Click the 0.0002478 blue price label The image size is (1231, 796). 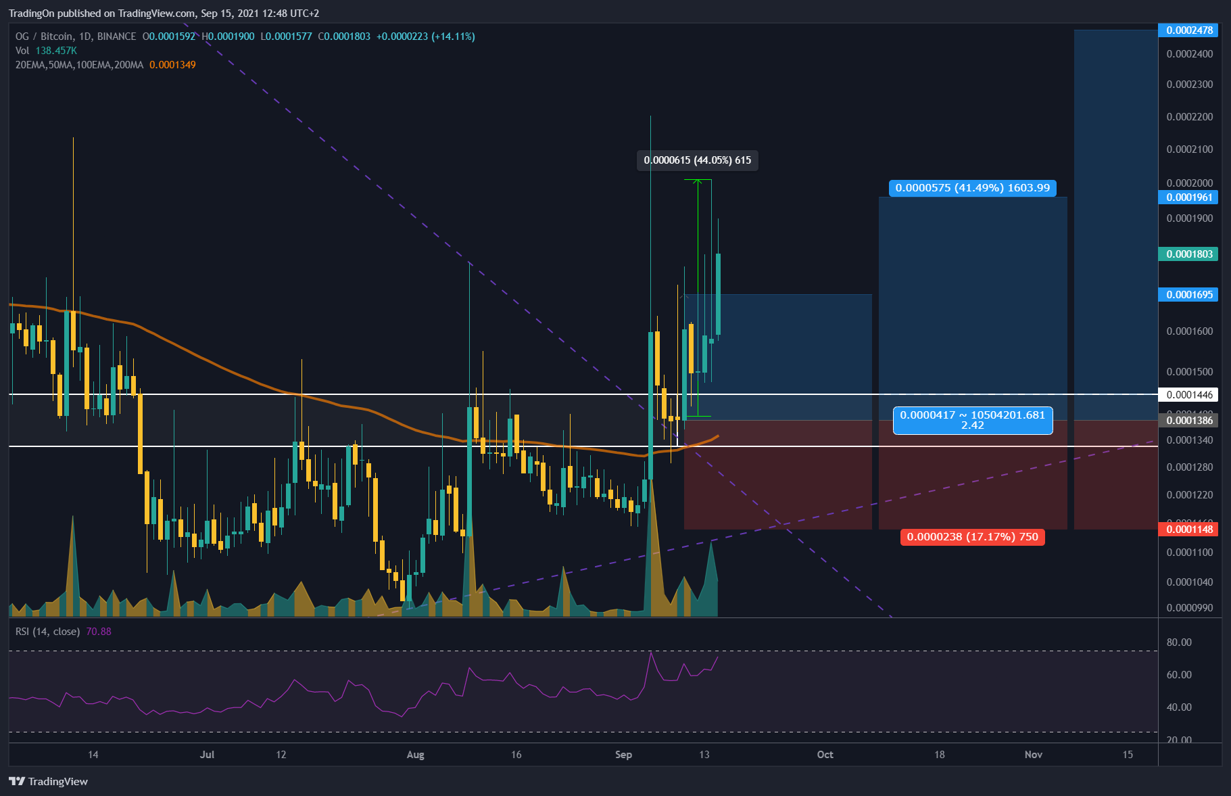[x=1188, y=30]
